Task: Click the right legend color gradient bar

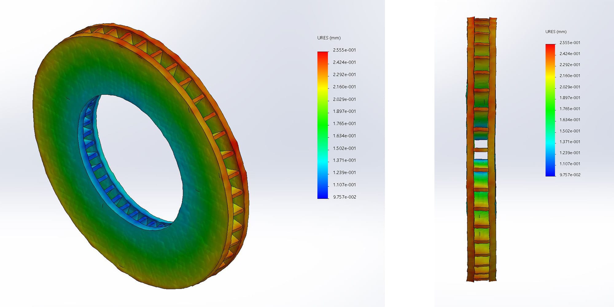Action: [550, 110]
